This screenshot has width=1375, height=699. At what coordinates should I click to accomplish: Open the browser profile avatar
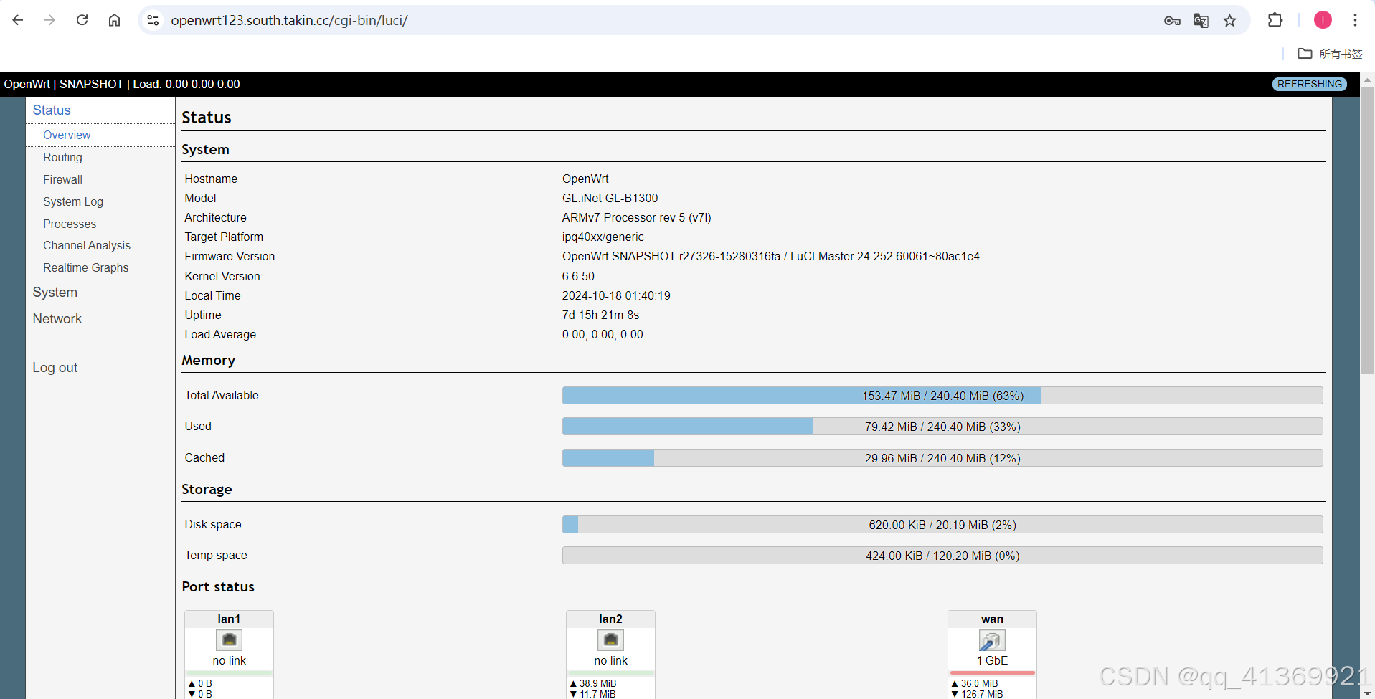tap(1323, 20)
